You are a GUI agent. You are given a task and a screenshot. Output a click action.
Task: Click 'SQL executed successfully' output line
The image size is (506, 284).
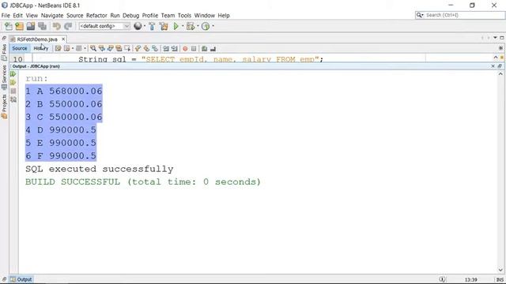pos(100,169)
